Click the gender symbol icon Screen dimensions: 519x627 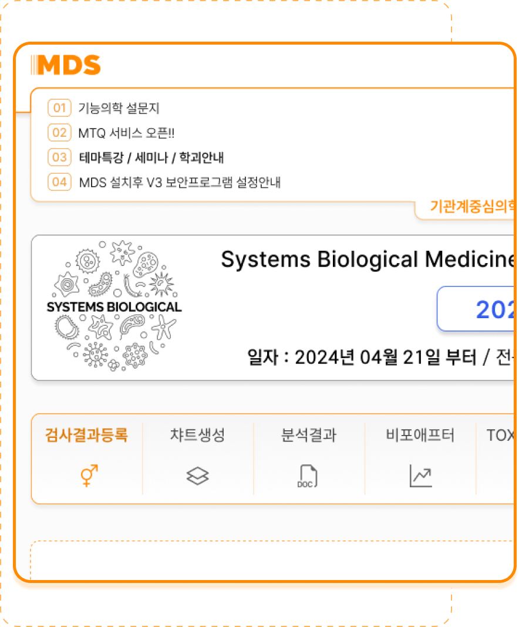point(87,476)
